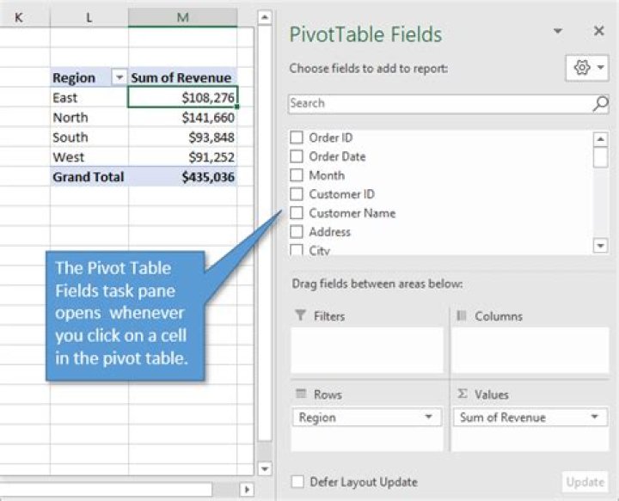The image size is (619, 501).
Task: Click the Sum of Revenue header cell
Action: coord(183,77)
